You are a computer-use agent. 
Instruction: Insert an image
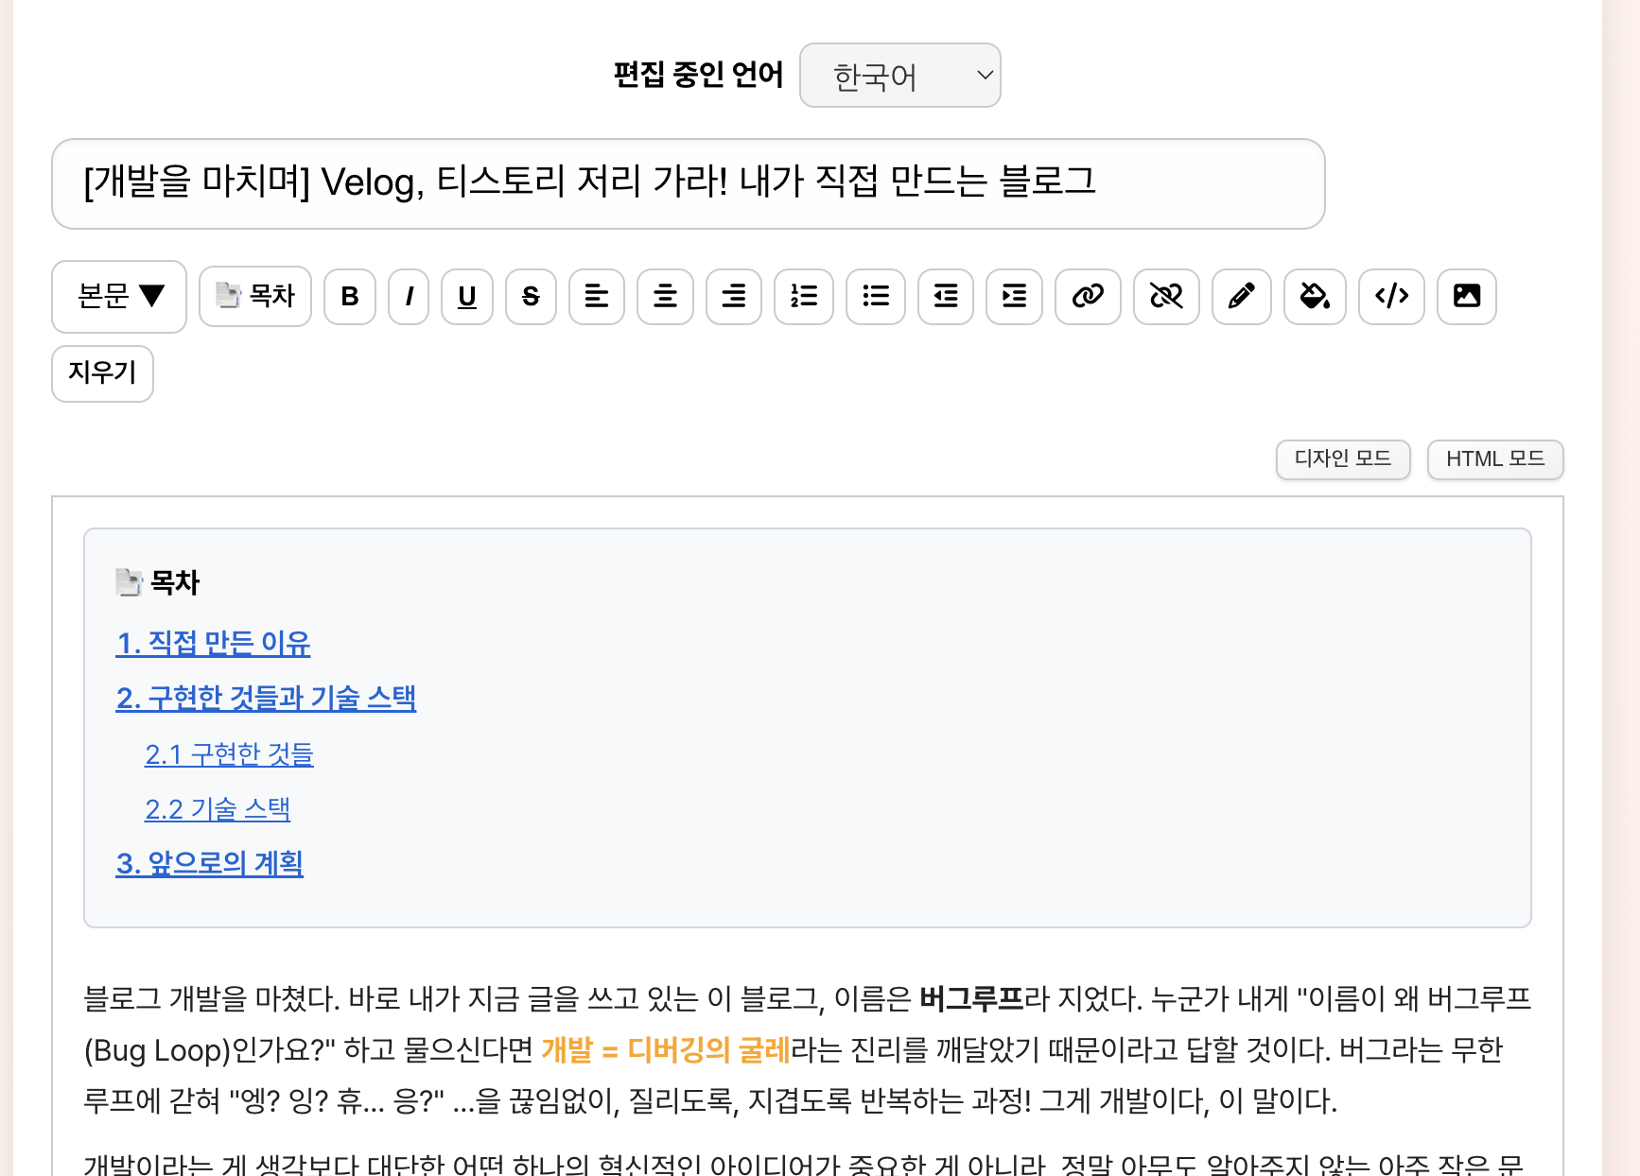pos(1466,297)
